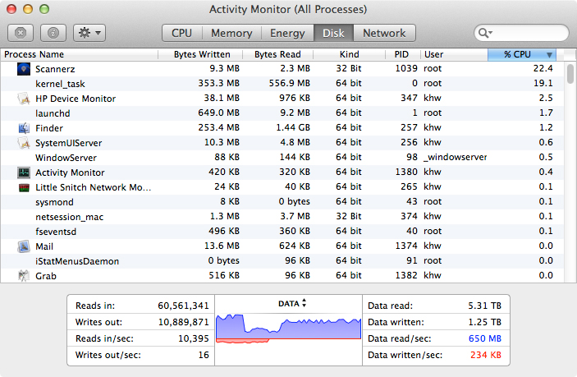Click the Activity Monitor process icon
Image resolution: width=577 pixels, height=377 pixels.
(24, 172)
